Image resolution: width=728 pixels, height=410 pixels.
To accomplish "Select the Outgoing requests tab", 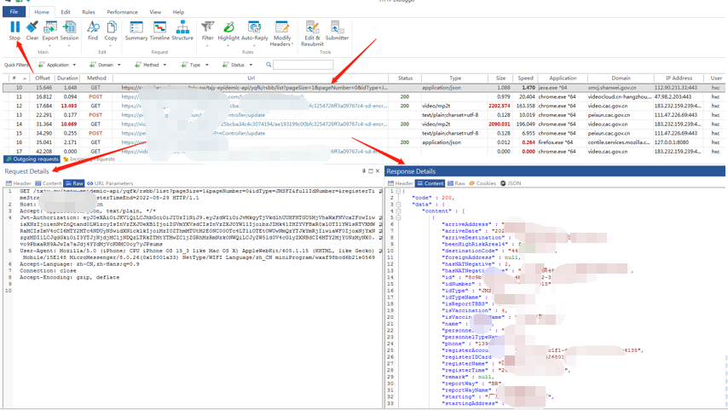I will pos(32,159).
